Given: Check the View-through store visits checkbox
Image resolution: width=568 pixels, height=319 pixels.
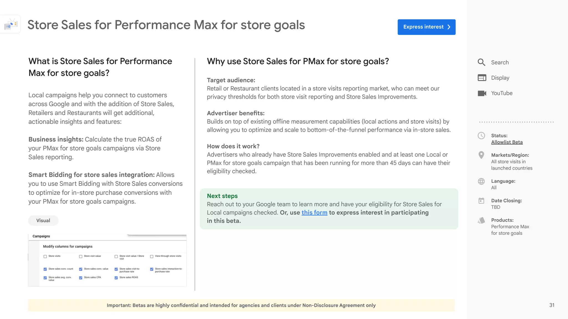Looking at the screenshot, I should [152, 256].
